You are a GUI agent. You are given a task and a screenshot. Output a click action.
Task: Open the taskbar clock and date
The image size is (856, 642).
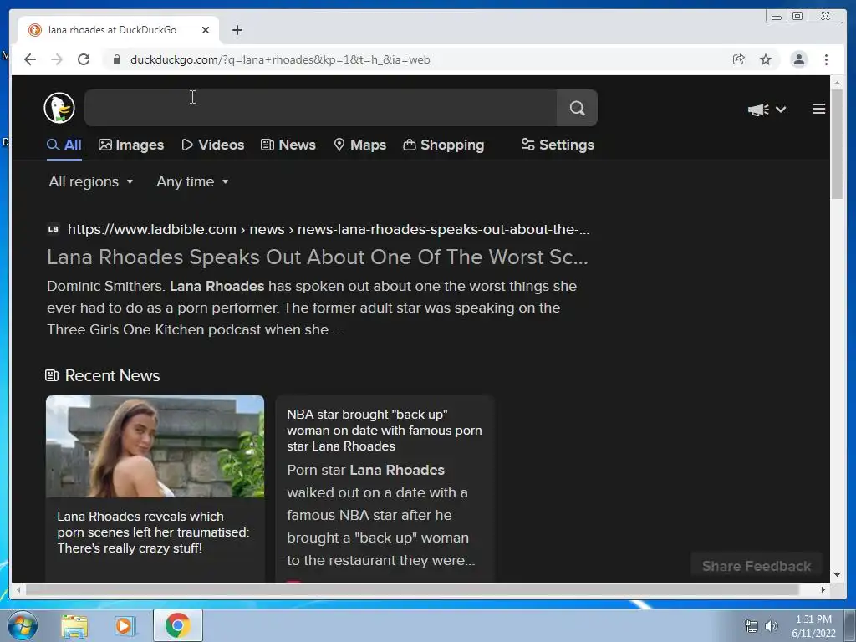813,626
